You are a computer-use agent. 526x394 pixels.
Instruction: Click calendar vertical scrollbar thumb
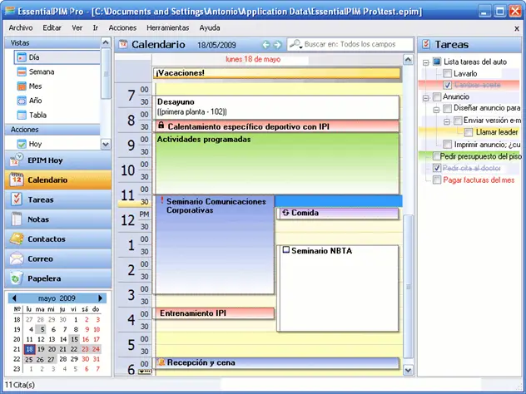tap(408, 287)
